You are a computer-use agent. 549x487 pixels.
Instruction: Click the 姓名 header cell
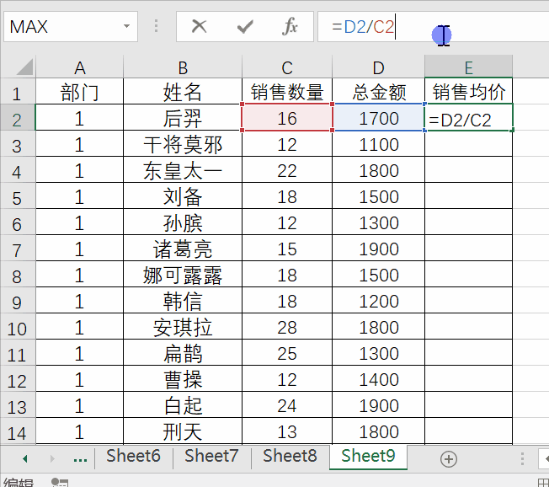click(x=183, y=92)
